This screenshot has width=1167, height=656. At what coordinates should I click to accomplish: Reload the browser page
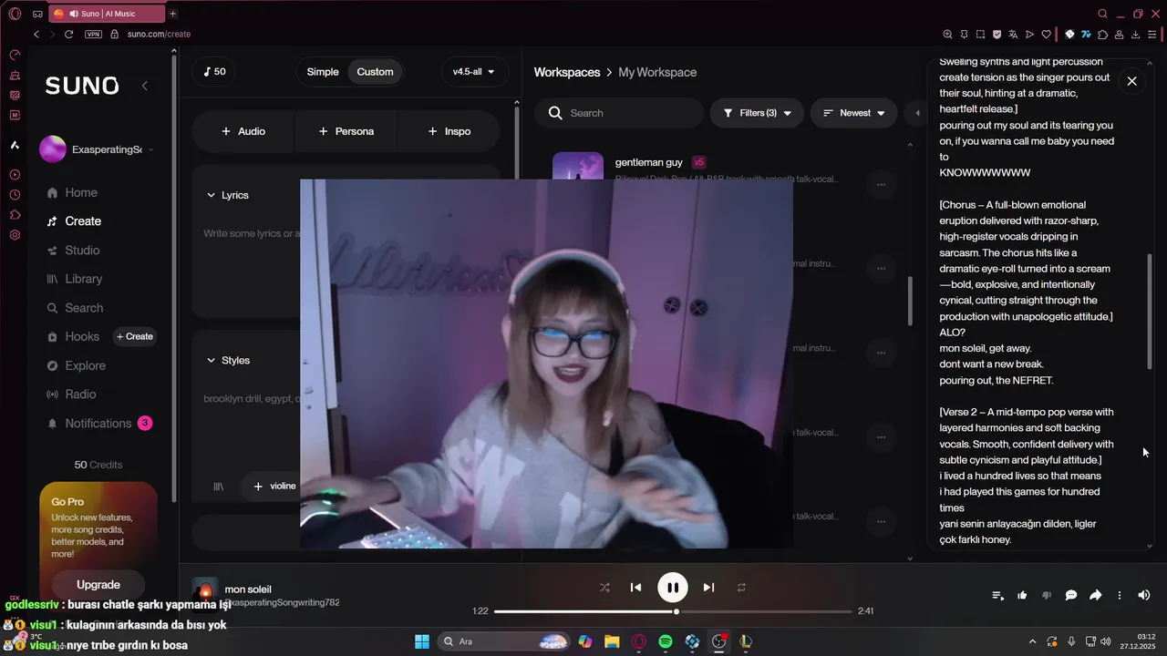click(68, 34)
